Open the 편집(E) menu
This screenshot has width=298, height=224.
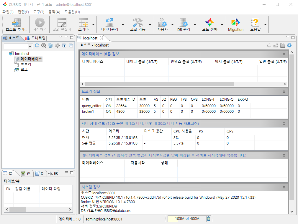[x=23, y=12]
